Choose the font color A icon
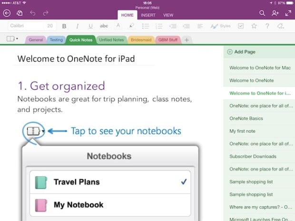This screenshot has width=295, height=221. click(118, 26)
